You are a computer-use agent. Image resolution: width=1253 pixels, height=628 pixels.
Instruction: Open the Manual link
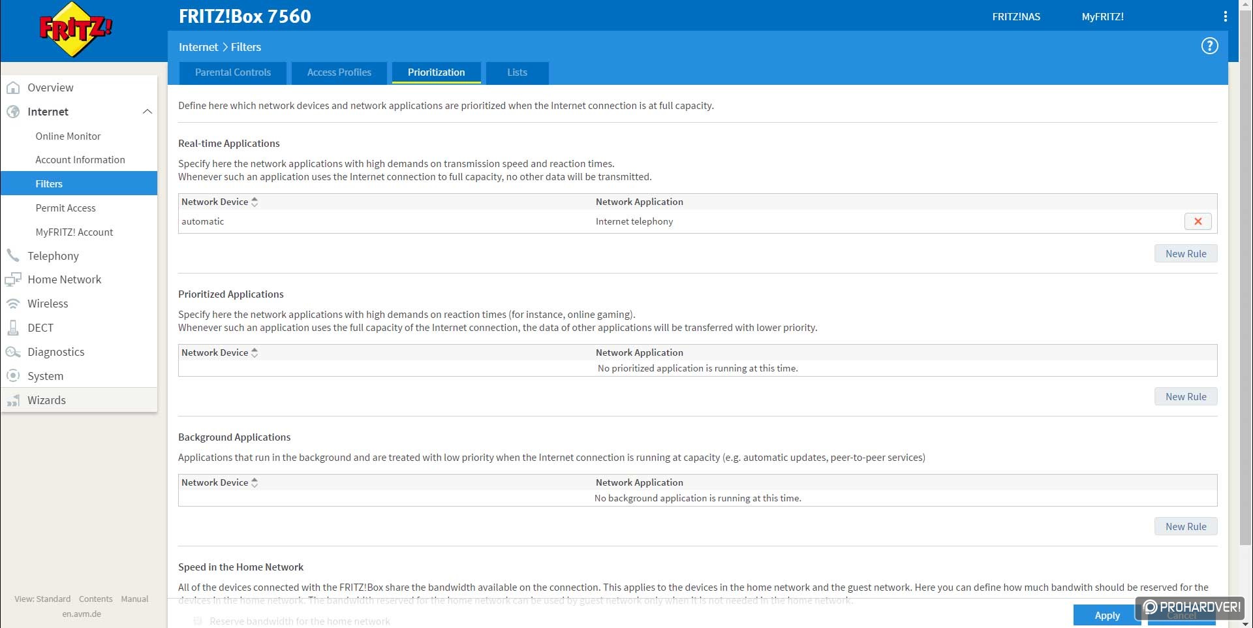coord(134,599)
